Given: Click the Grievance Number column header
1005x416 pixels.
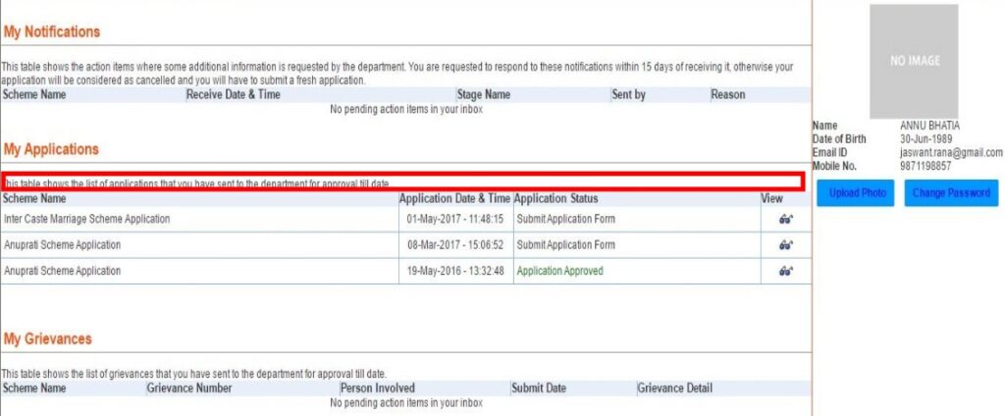Looking at the screenshot, I should (x=189, y=389).
